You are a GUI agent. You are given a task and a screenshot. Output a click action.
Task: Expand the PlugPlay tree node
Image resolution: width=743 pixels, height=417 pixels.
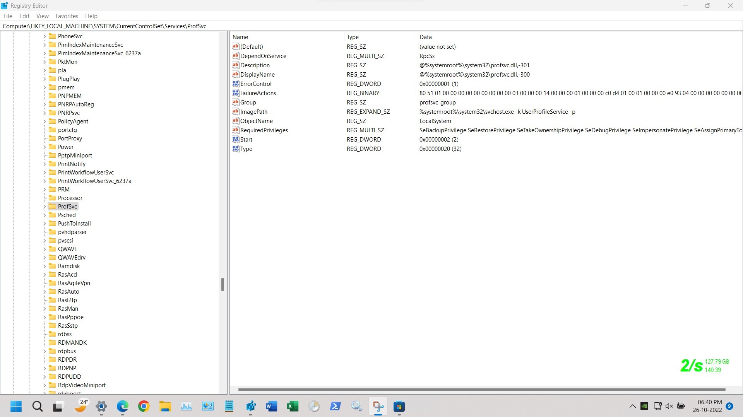[44, 79]
